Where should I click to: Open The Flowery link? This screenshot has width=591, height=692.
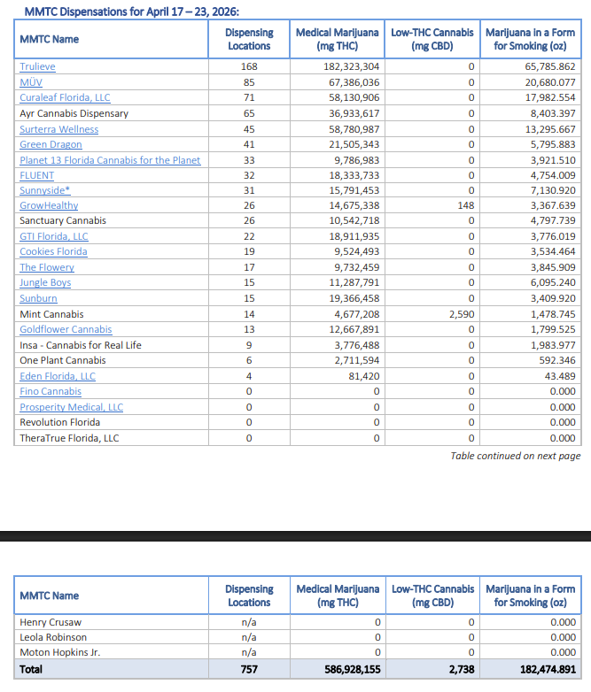pyautogui.click(x=47, y=267)
